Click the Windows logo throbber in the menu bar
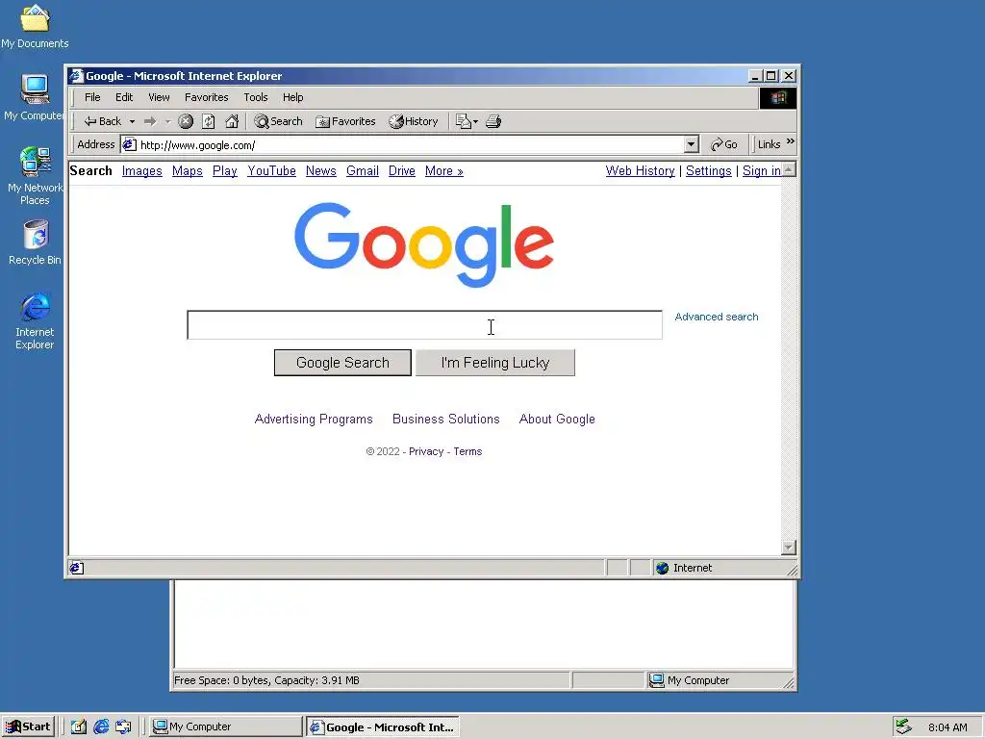This screenshot has width=985, height=739. [x=778, y=98]
